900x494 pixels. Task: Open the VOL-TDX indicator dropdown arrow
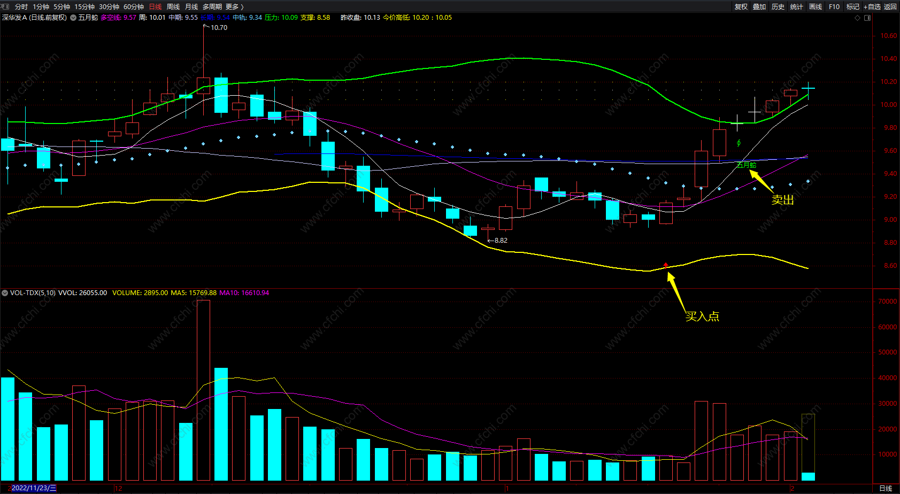[x=5, y=293]
